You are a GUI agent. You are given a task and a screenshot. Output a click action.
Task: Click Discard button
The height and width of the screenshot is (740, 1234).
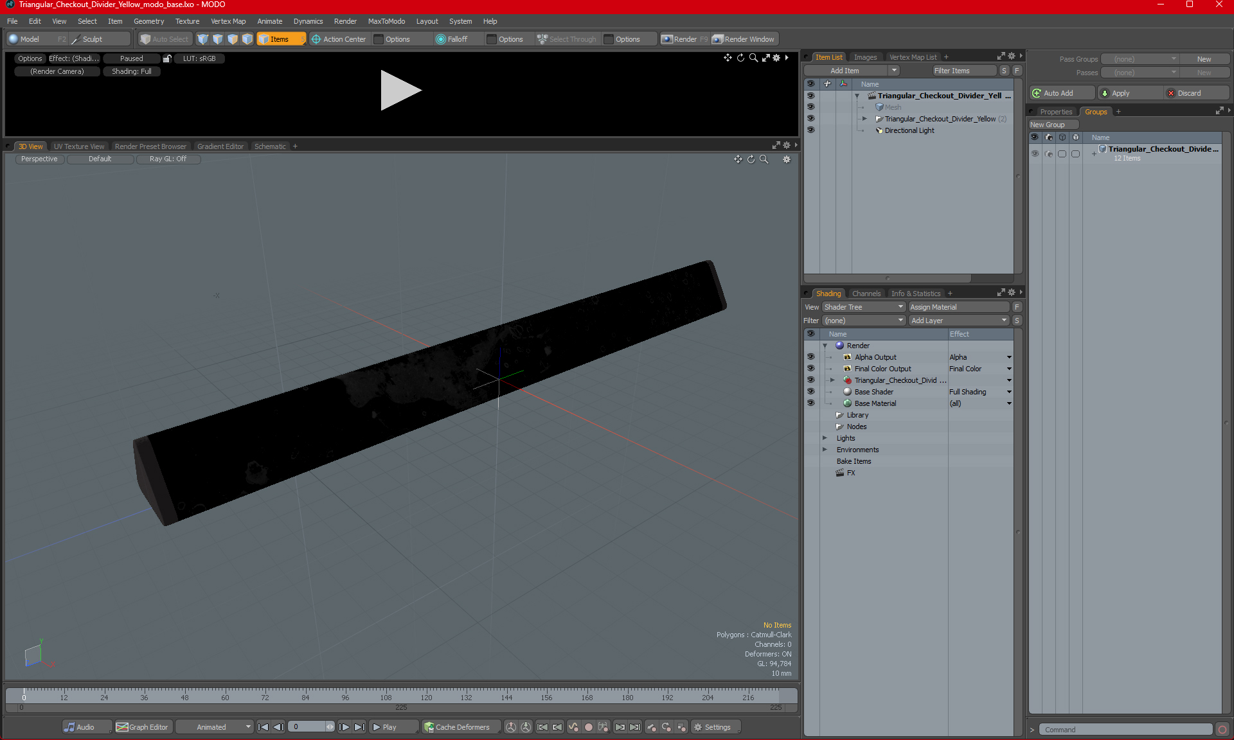[1196, 93]
